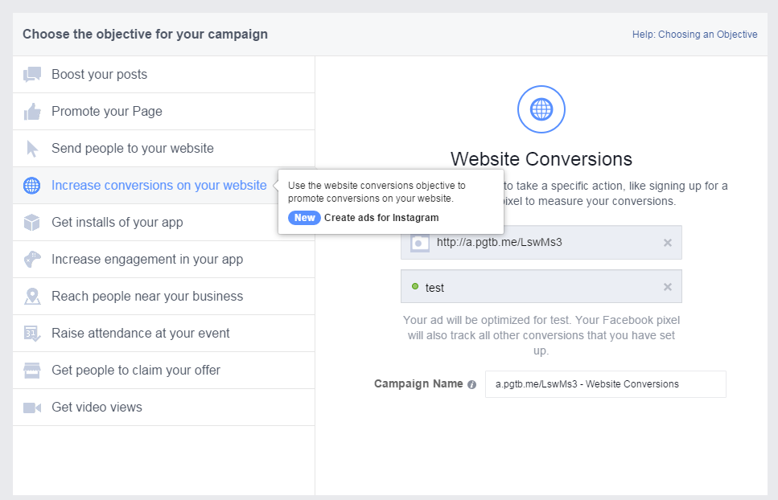Click the info icon next to Campaign Name
Image resolution: width=778 pixels, height=500 pixels.
[471, 384]
